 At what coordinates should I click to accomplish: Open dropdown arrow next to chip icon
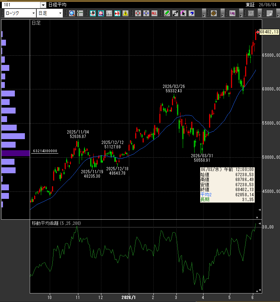[222, 13]
